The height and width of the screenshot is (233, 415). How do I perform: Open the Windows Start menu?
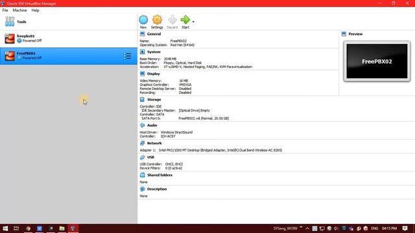click(x=5, y=228)
